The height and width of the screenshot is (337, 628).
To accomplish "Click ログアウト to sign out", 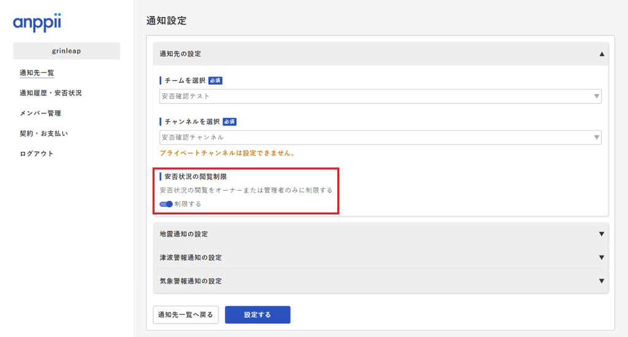I will click(x=36, y=153).
